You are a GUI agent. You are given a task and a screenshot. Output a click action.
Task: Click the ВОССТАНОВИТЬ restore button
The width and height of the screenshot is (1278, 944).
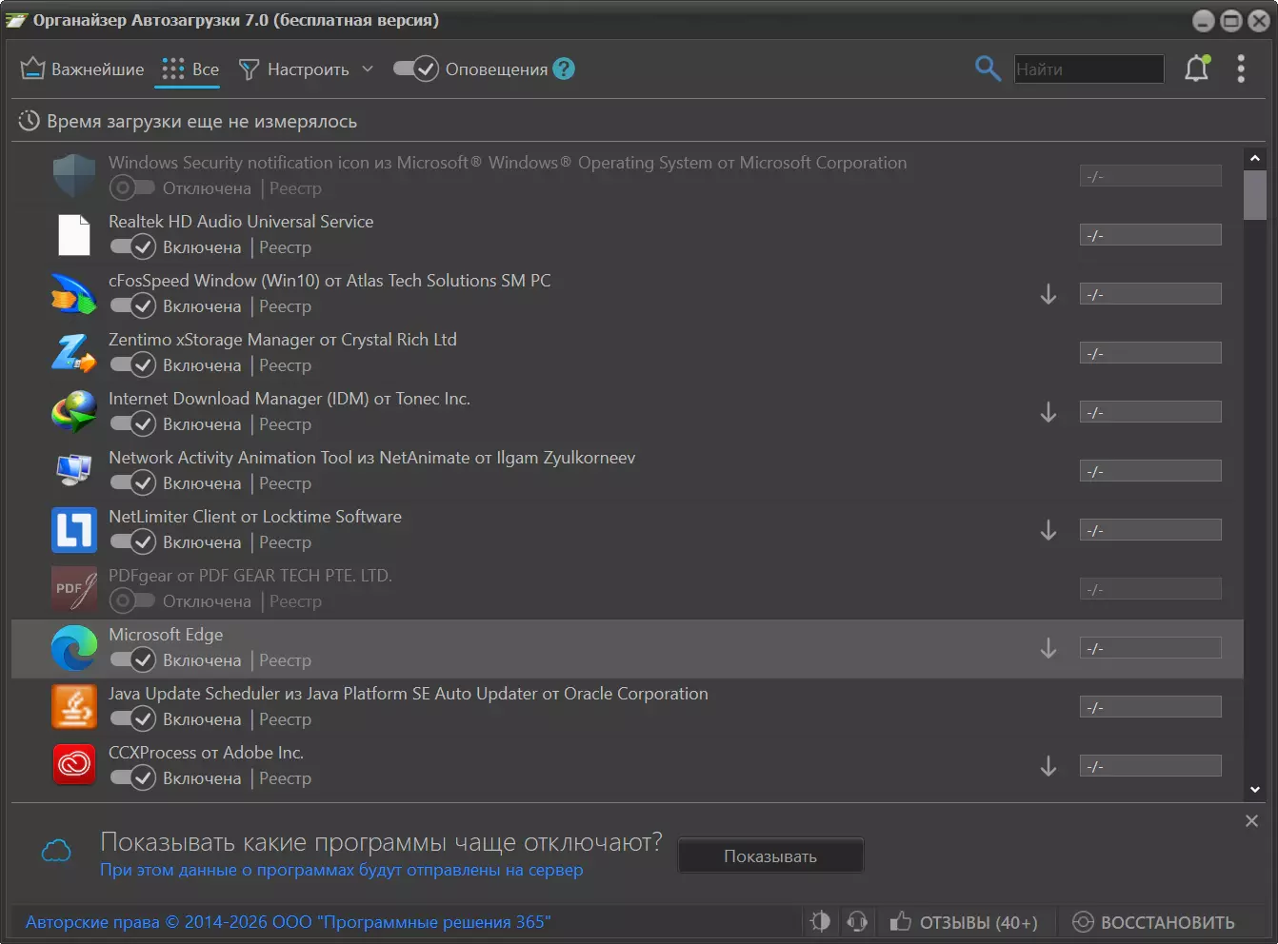1153,922
